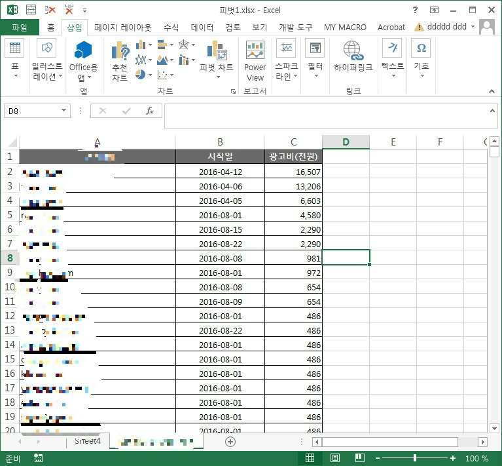Select row 8 header
The image size is (502, 466).
10,258
